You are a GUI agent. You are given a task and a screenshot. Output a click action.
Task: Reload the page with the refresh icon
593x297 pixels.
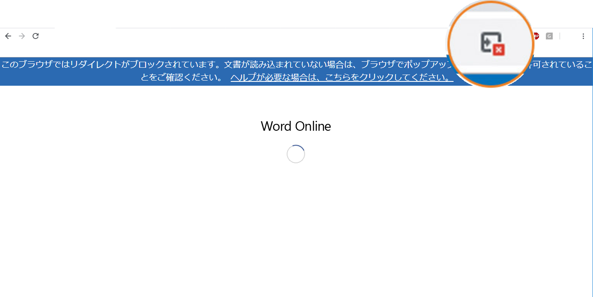(36, 36)
